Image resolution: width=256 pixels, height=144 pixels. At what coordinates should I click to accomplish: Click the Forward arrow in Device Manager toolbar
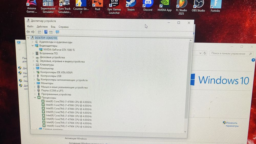click(x=33, y=32)
